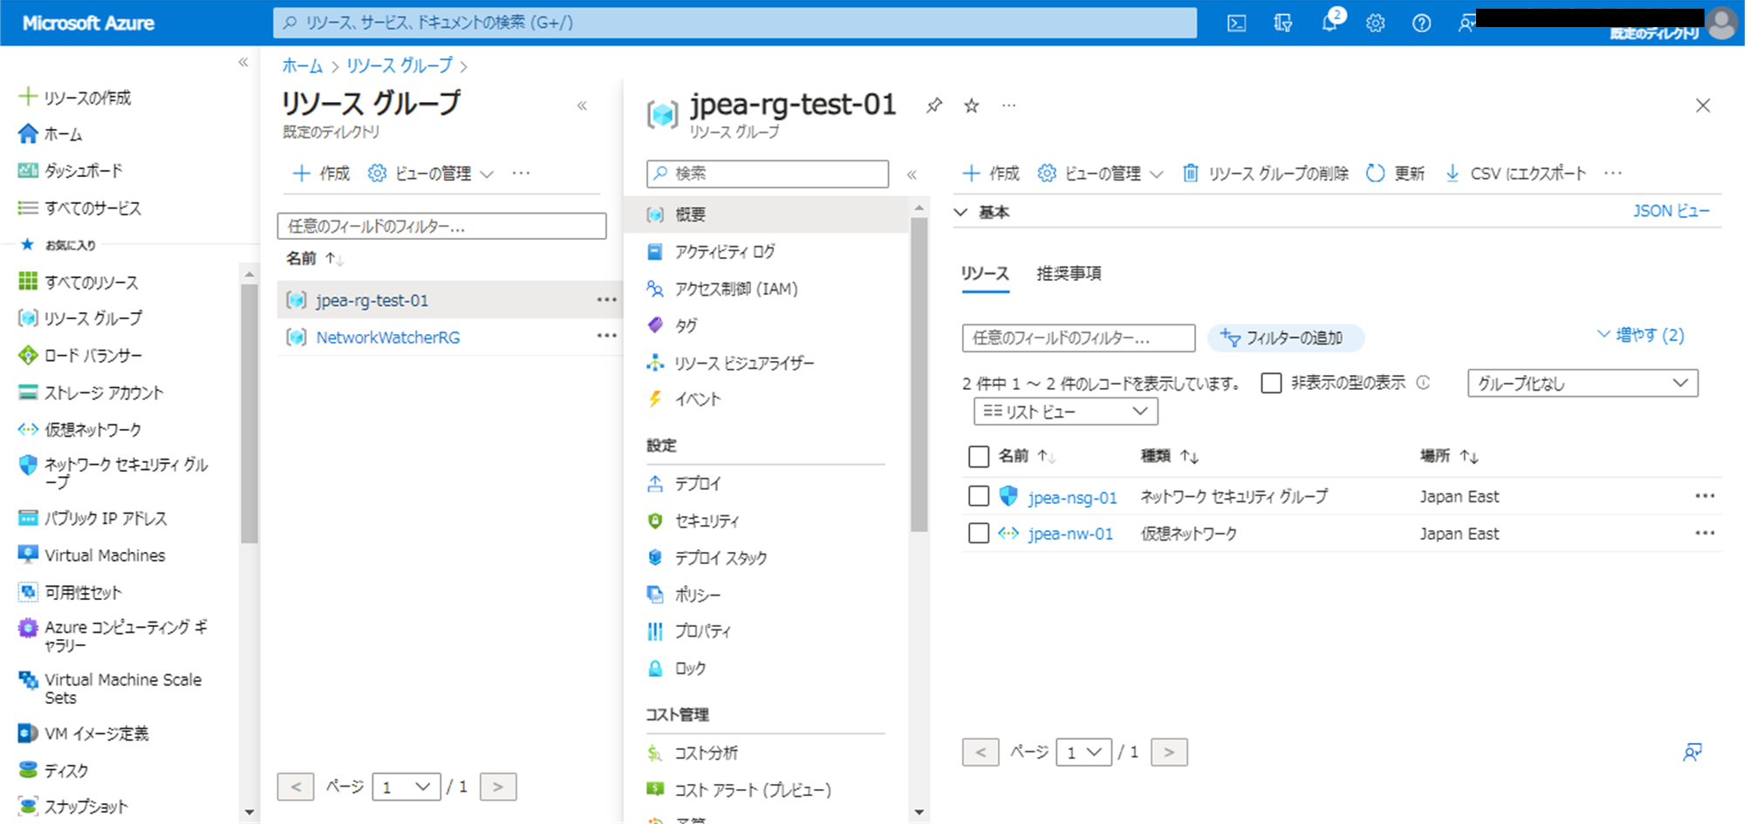Click the user account avatar
Image resolution: width=1756 pixels, height=824 pixels.
1722,24
